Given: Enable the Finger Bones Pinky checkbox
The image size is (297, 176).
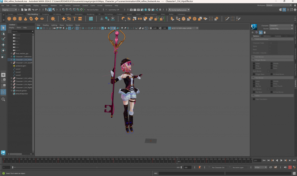Looking at the screenshot, I should [x=271, y=66].
